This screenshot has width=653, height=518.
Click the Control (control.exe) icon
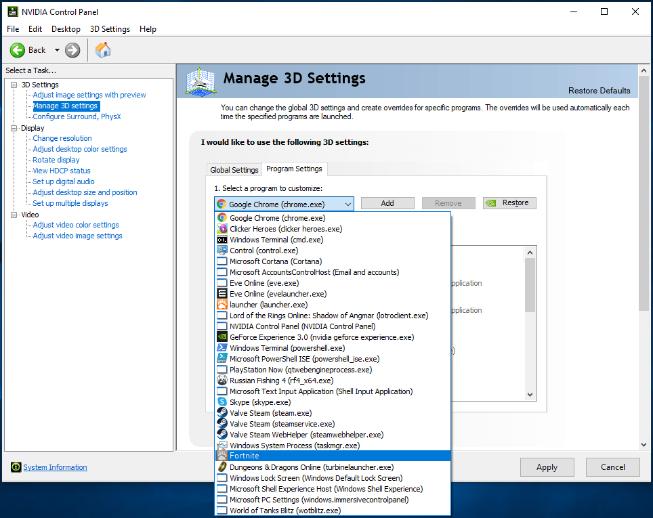tap(222, 251)
